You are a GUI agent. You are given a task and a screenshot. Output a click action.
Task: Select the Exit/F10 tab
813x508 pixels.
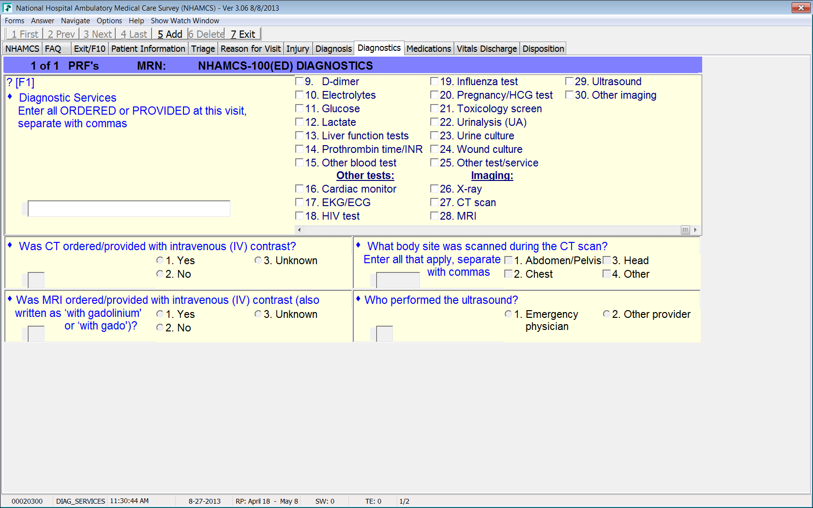[x=90, y=49]
